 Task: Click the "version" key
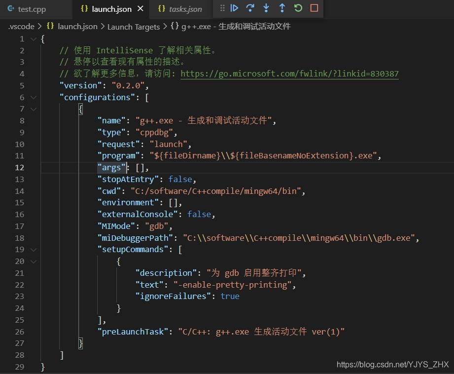(x=80, y=85)
